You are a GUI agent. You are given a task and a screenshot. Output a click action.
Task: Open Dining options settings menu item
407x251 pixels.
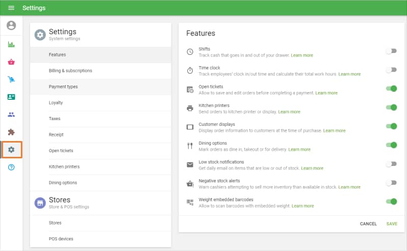click(x=100, y=183)
